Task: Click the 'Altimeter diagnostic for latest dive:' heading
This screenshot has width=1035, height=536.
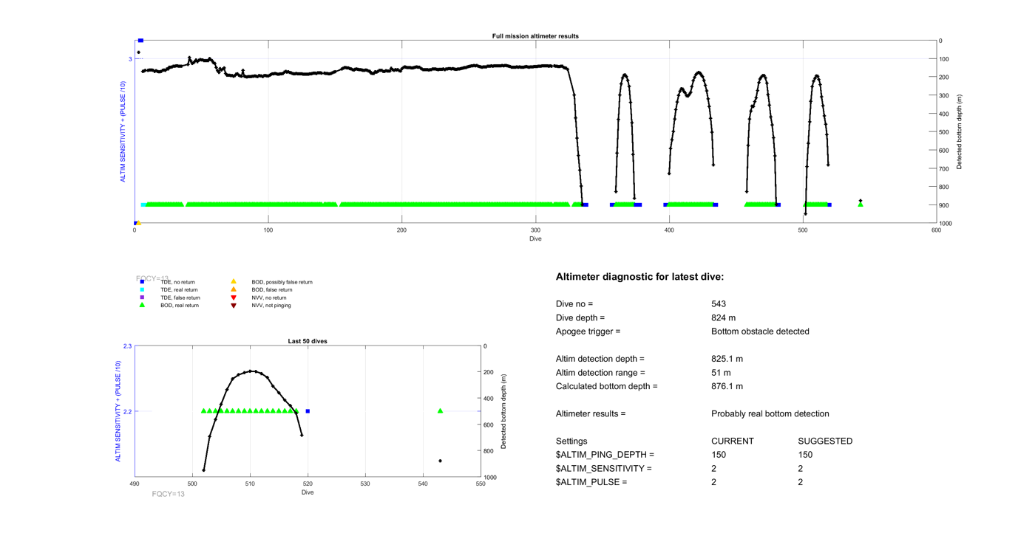Action: point(639,277)
